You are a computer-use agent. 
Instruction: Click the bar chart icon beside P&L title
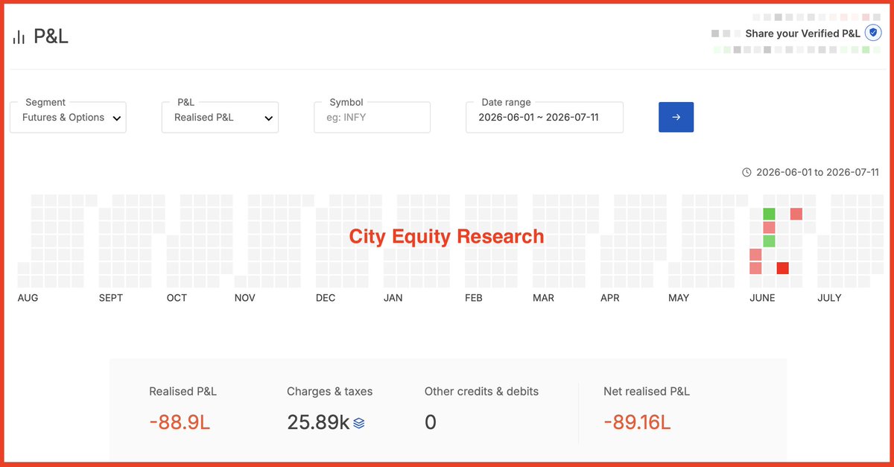[19, 37]
